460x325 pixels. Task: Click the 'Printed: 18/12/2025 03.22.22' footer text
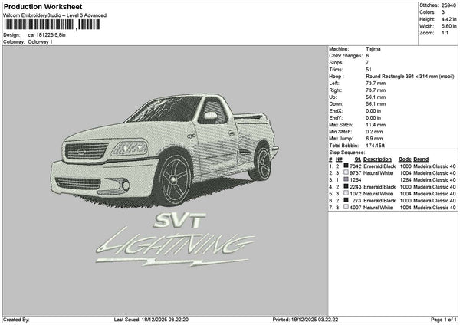[305, 320]
